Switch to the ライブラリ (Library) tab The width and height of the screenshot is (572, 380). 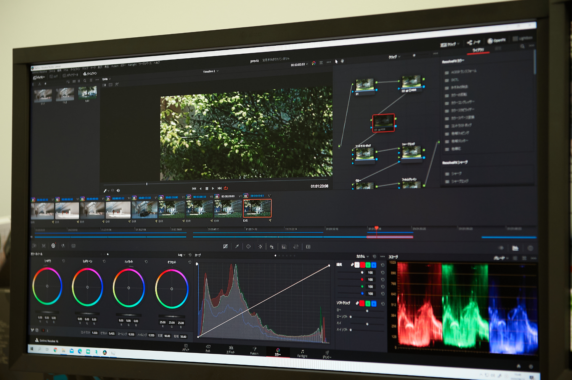pyautogui.click(x=478, y=50)
